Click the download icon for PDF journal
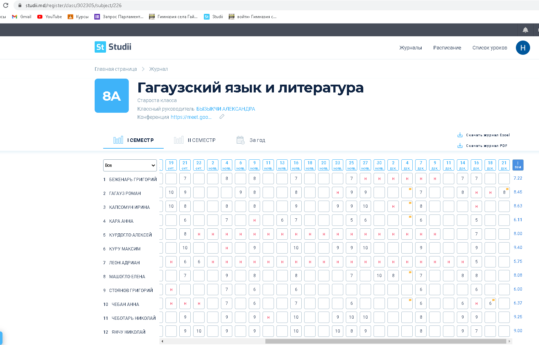539x345 pixels. tap(460, 146)
